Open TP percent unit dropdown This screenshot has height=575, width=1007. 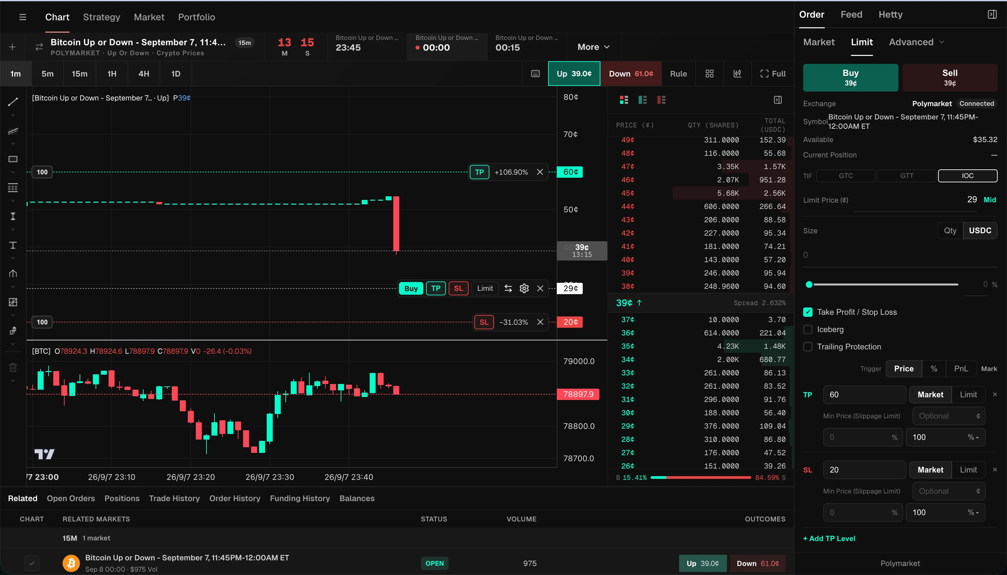(x=973, y=437)
